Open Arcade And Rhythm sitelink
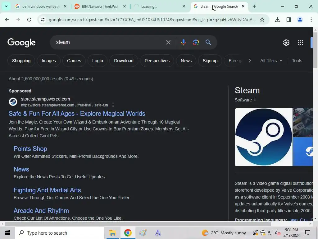318x239 pixels. 41,211
